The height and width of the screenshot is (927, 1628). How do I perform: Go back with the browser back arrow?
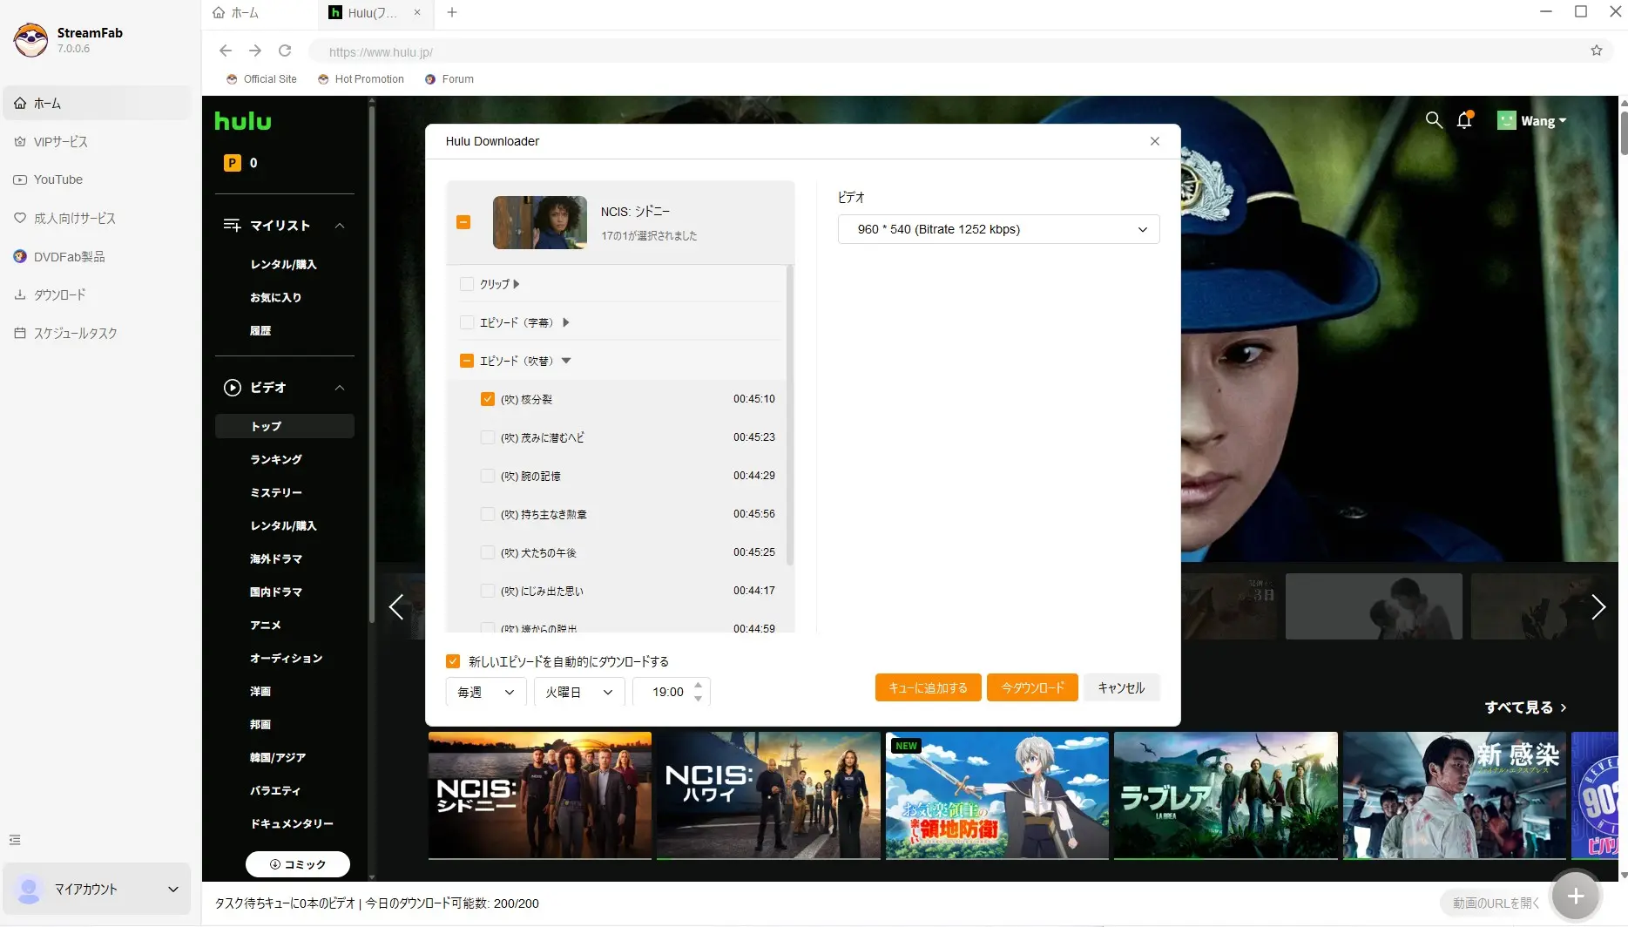(x=226, y=51)
